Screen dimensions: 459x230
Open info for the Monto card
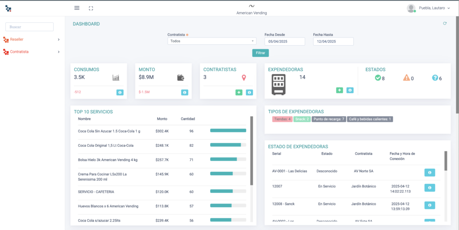pyautogui.click(x=184, y=92)
